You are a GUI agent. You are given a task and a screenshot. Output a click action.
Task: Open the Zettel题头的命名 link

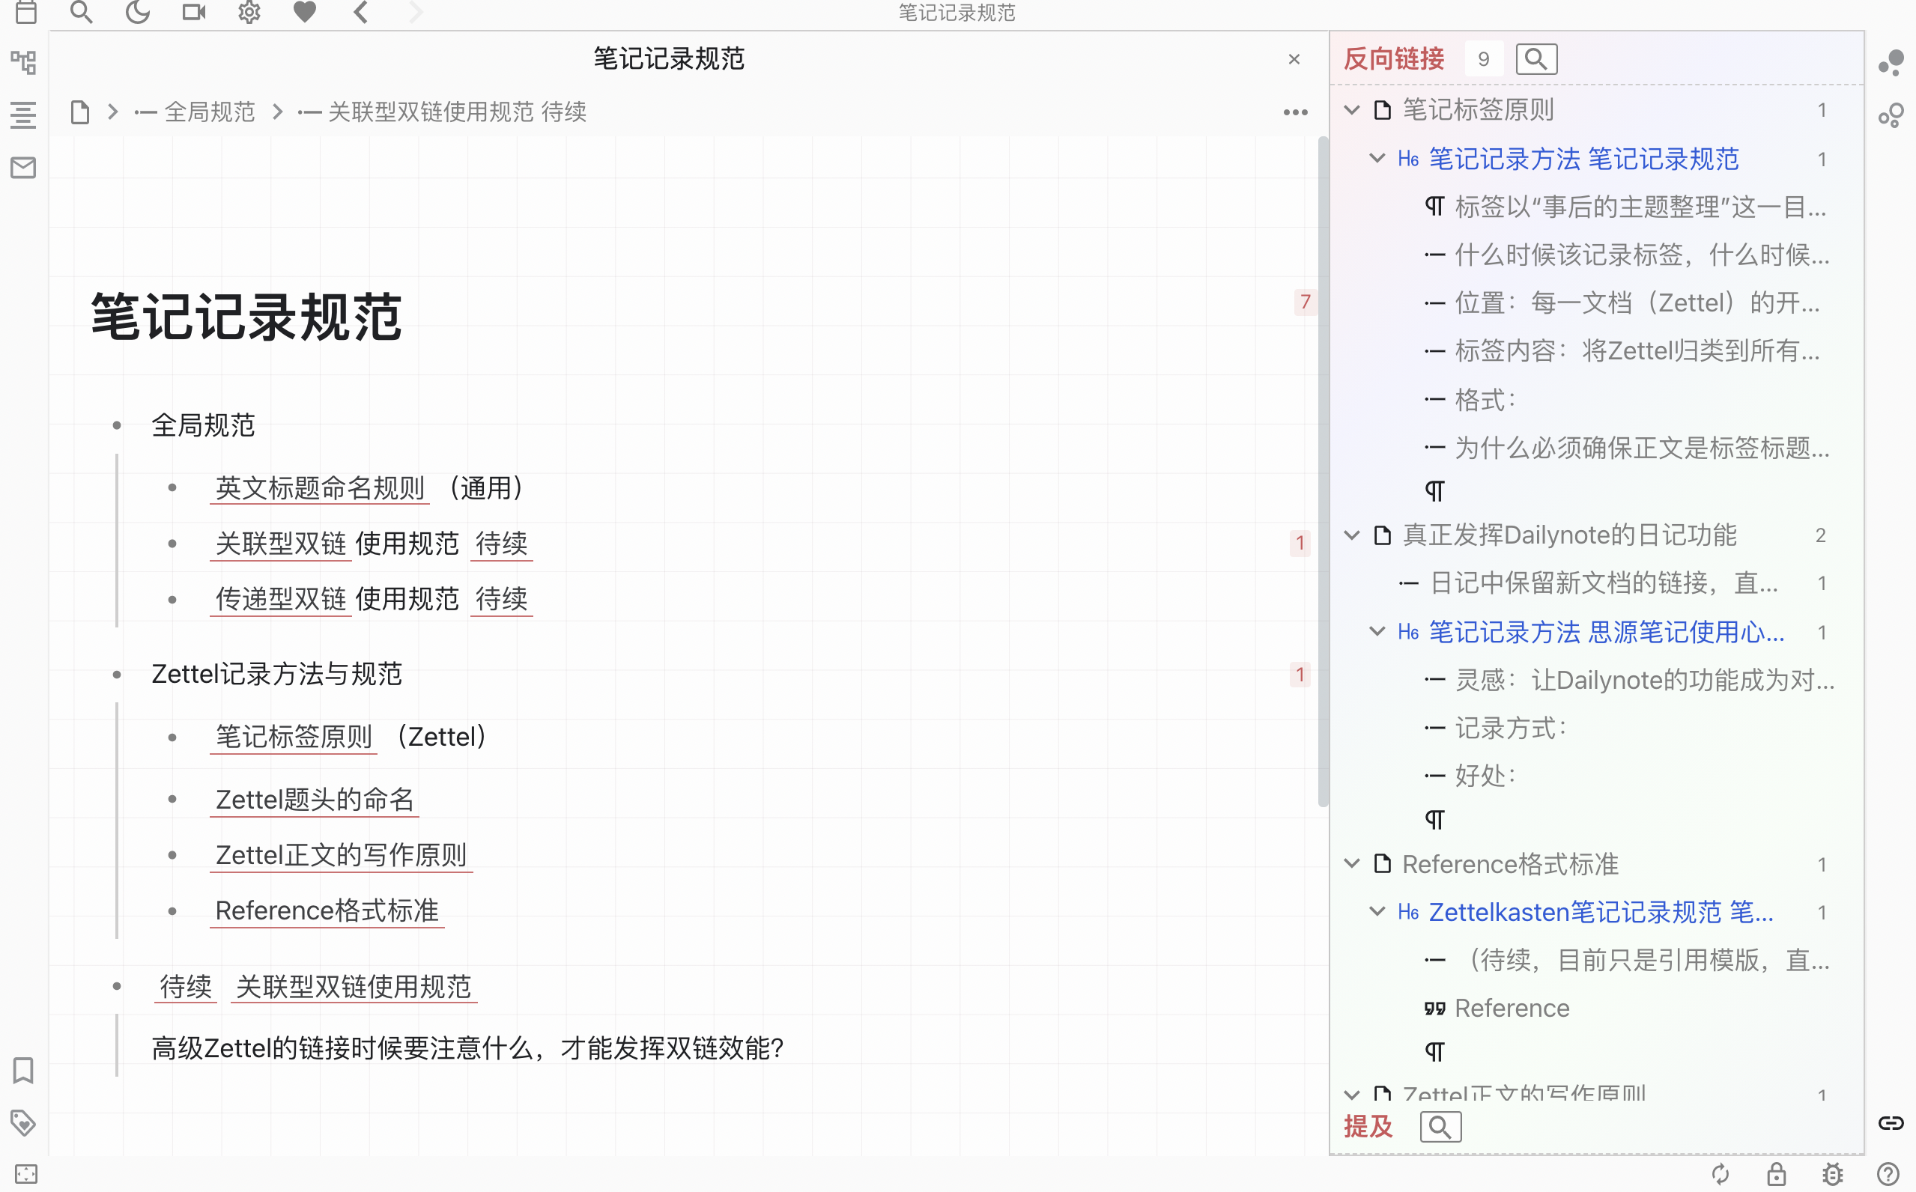(x=315, y=800)
